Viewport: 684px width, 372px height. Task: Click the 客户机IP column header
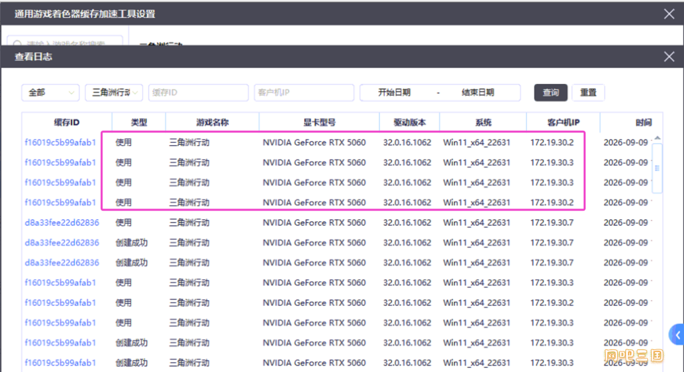pyautogui.click(x=563, y=123)
